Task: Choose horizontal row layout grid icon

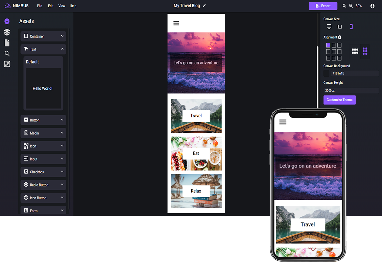Action: (x=355, y=51)
